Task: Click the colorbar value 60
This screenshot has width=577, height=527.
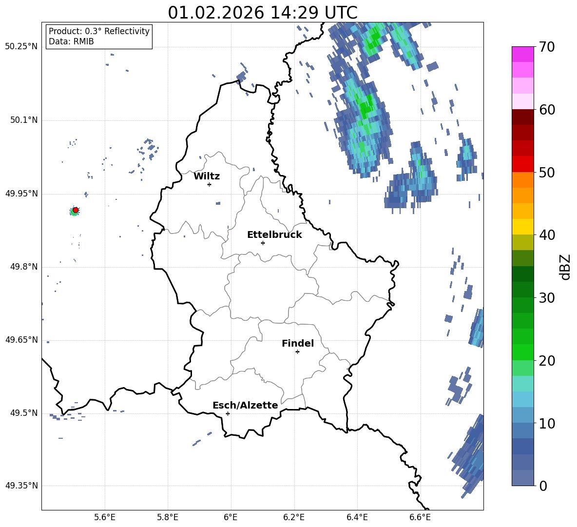Action: click(547, 110)
